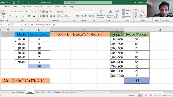Click Decrease Decimal icon
This screenshot has width=173, height=97.
click(x=93, y=16)
